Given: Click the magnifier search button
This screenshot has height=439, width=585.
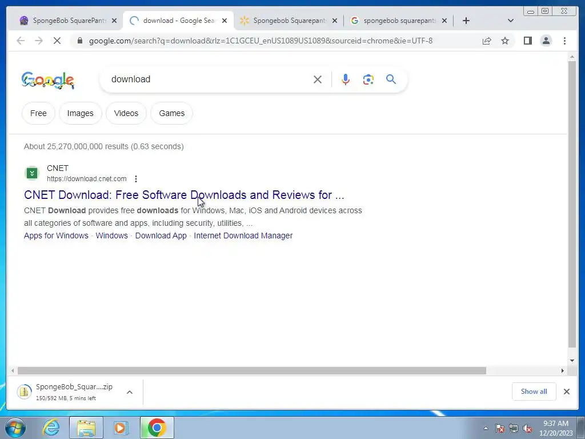Looking at the screenshot, I should click(x=391, y=79).
